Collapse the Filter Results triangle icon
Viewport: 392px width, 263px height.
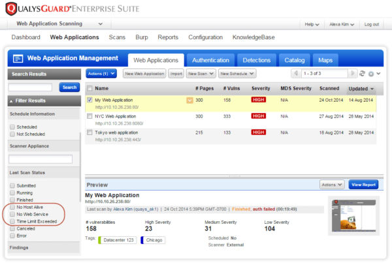coord(11,101)
